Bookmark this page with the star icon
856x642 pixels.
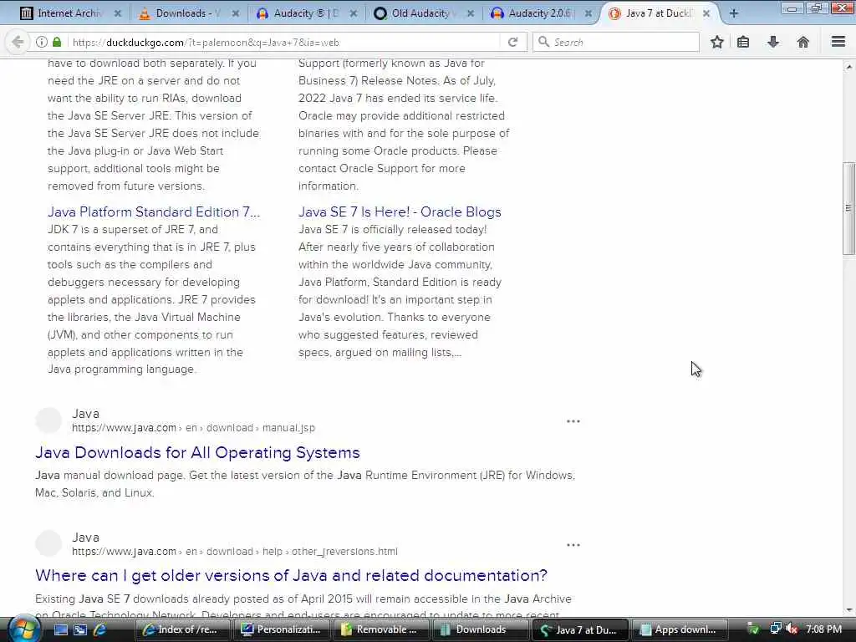click(716, 42)
